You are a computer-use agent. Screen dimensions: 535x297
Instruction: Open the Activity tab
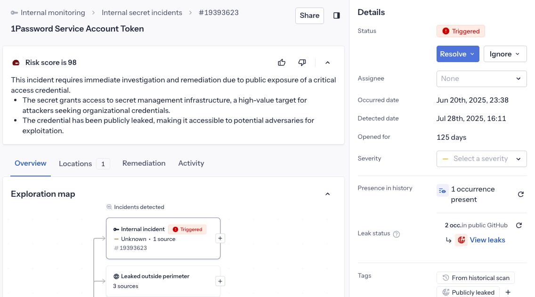tap(191, 163)
